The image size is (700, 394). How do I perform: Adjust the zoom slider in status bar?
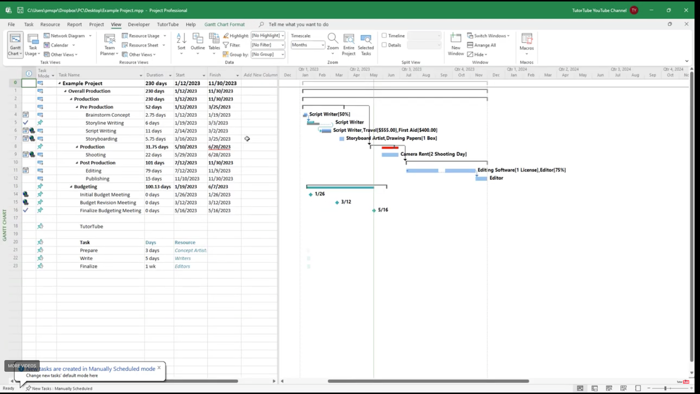coord(665,389)
